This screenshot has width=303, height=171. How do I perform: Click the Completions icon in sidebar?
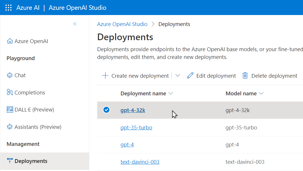coord(10,92)
